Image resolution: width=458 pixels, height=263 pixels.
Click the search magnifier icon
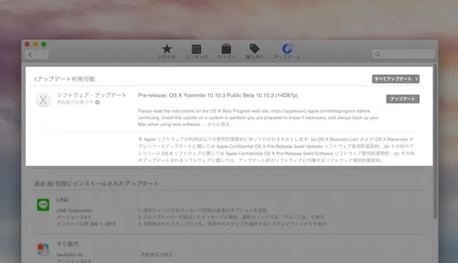click(x=378, y=55)
